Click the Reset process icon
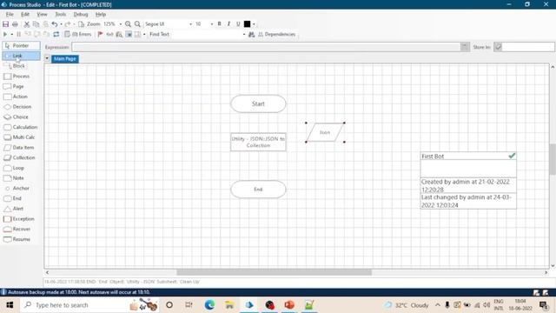The height and width of the screenshot is (313, 556). pyautogui.click(x=56, y=35)
